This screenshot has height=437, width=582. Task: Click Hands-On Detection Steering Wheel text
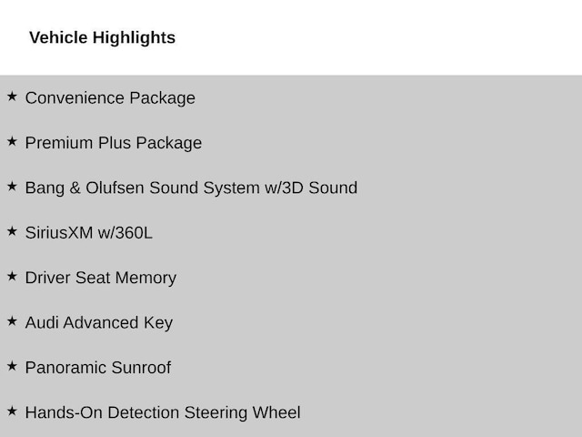pyautogui.click(x=163, y=412)
